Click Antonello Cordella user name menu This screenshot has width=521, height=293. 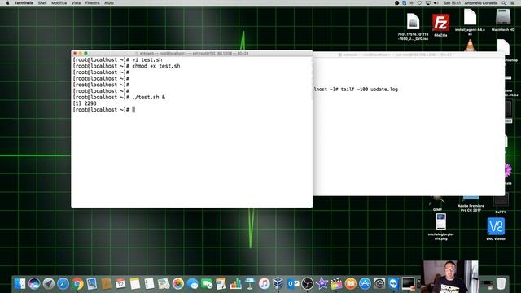pyautogui.click(x=481, y=2)
